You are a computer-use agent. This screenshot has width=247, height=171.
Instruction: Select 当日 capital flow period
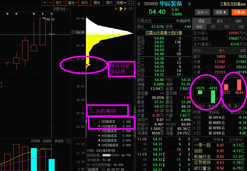coord(199,27)
